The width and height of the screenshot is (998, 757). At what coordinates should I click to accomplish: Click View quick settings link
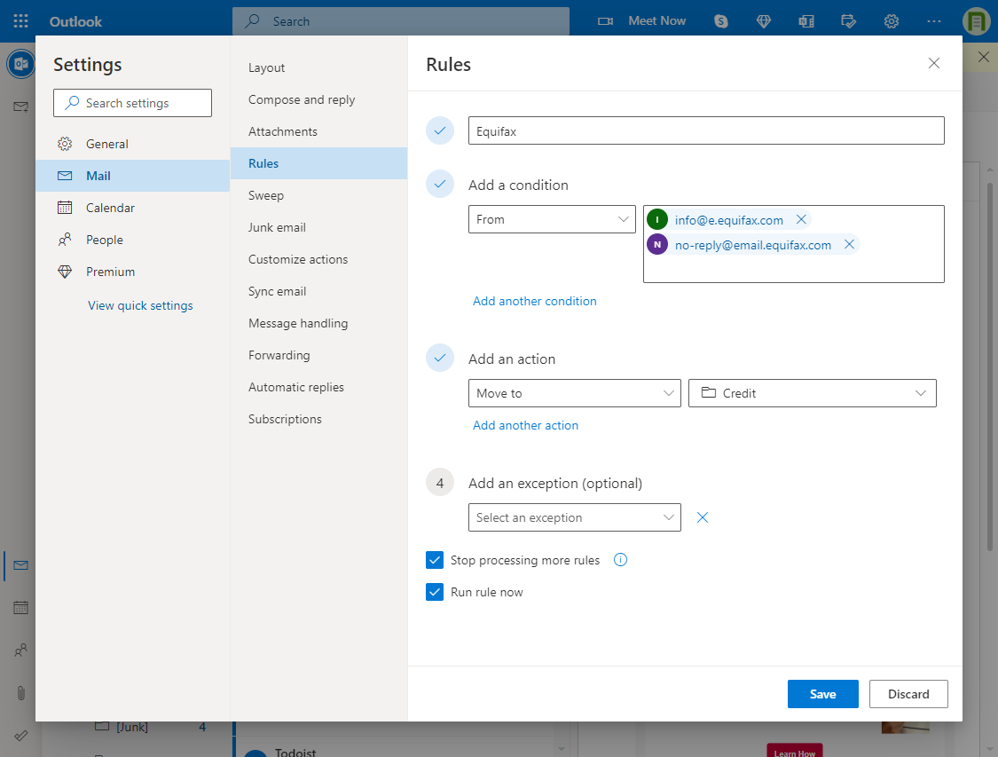[141, 305]
